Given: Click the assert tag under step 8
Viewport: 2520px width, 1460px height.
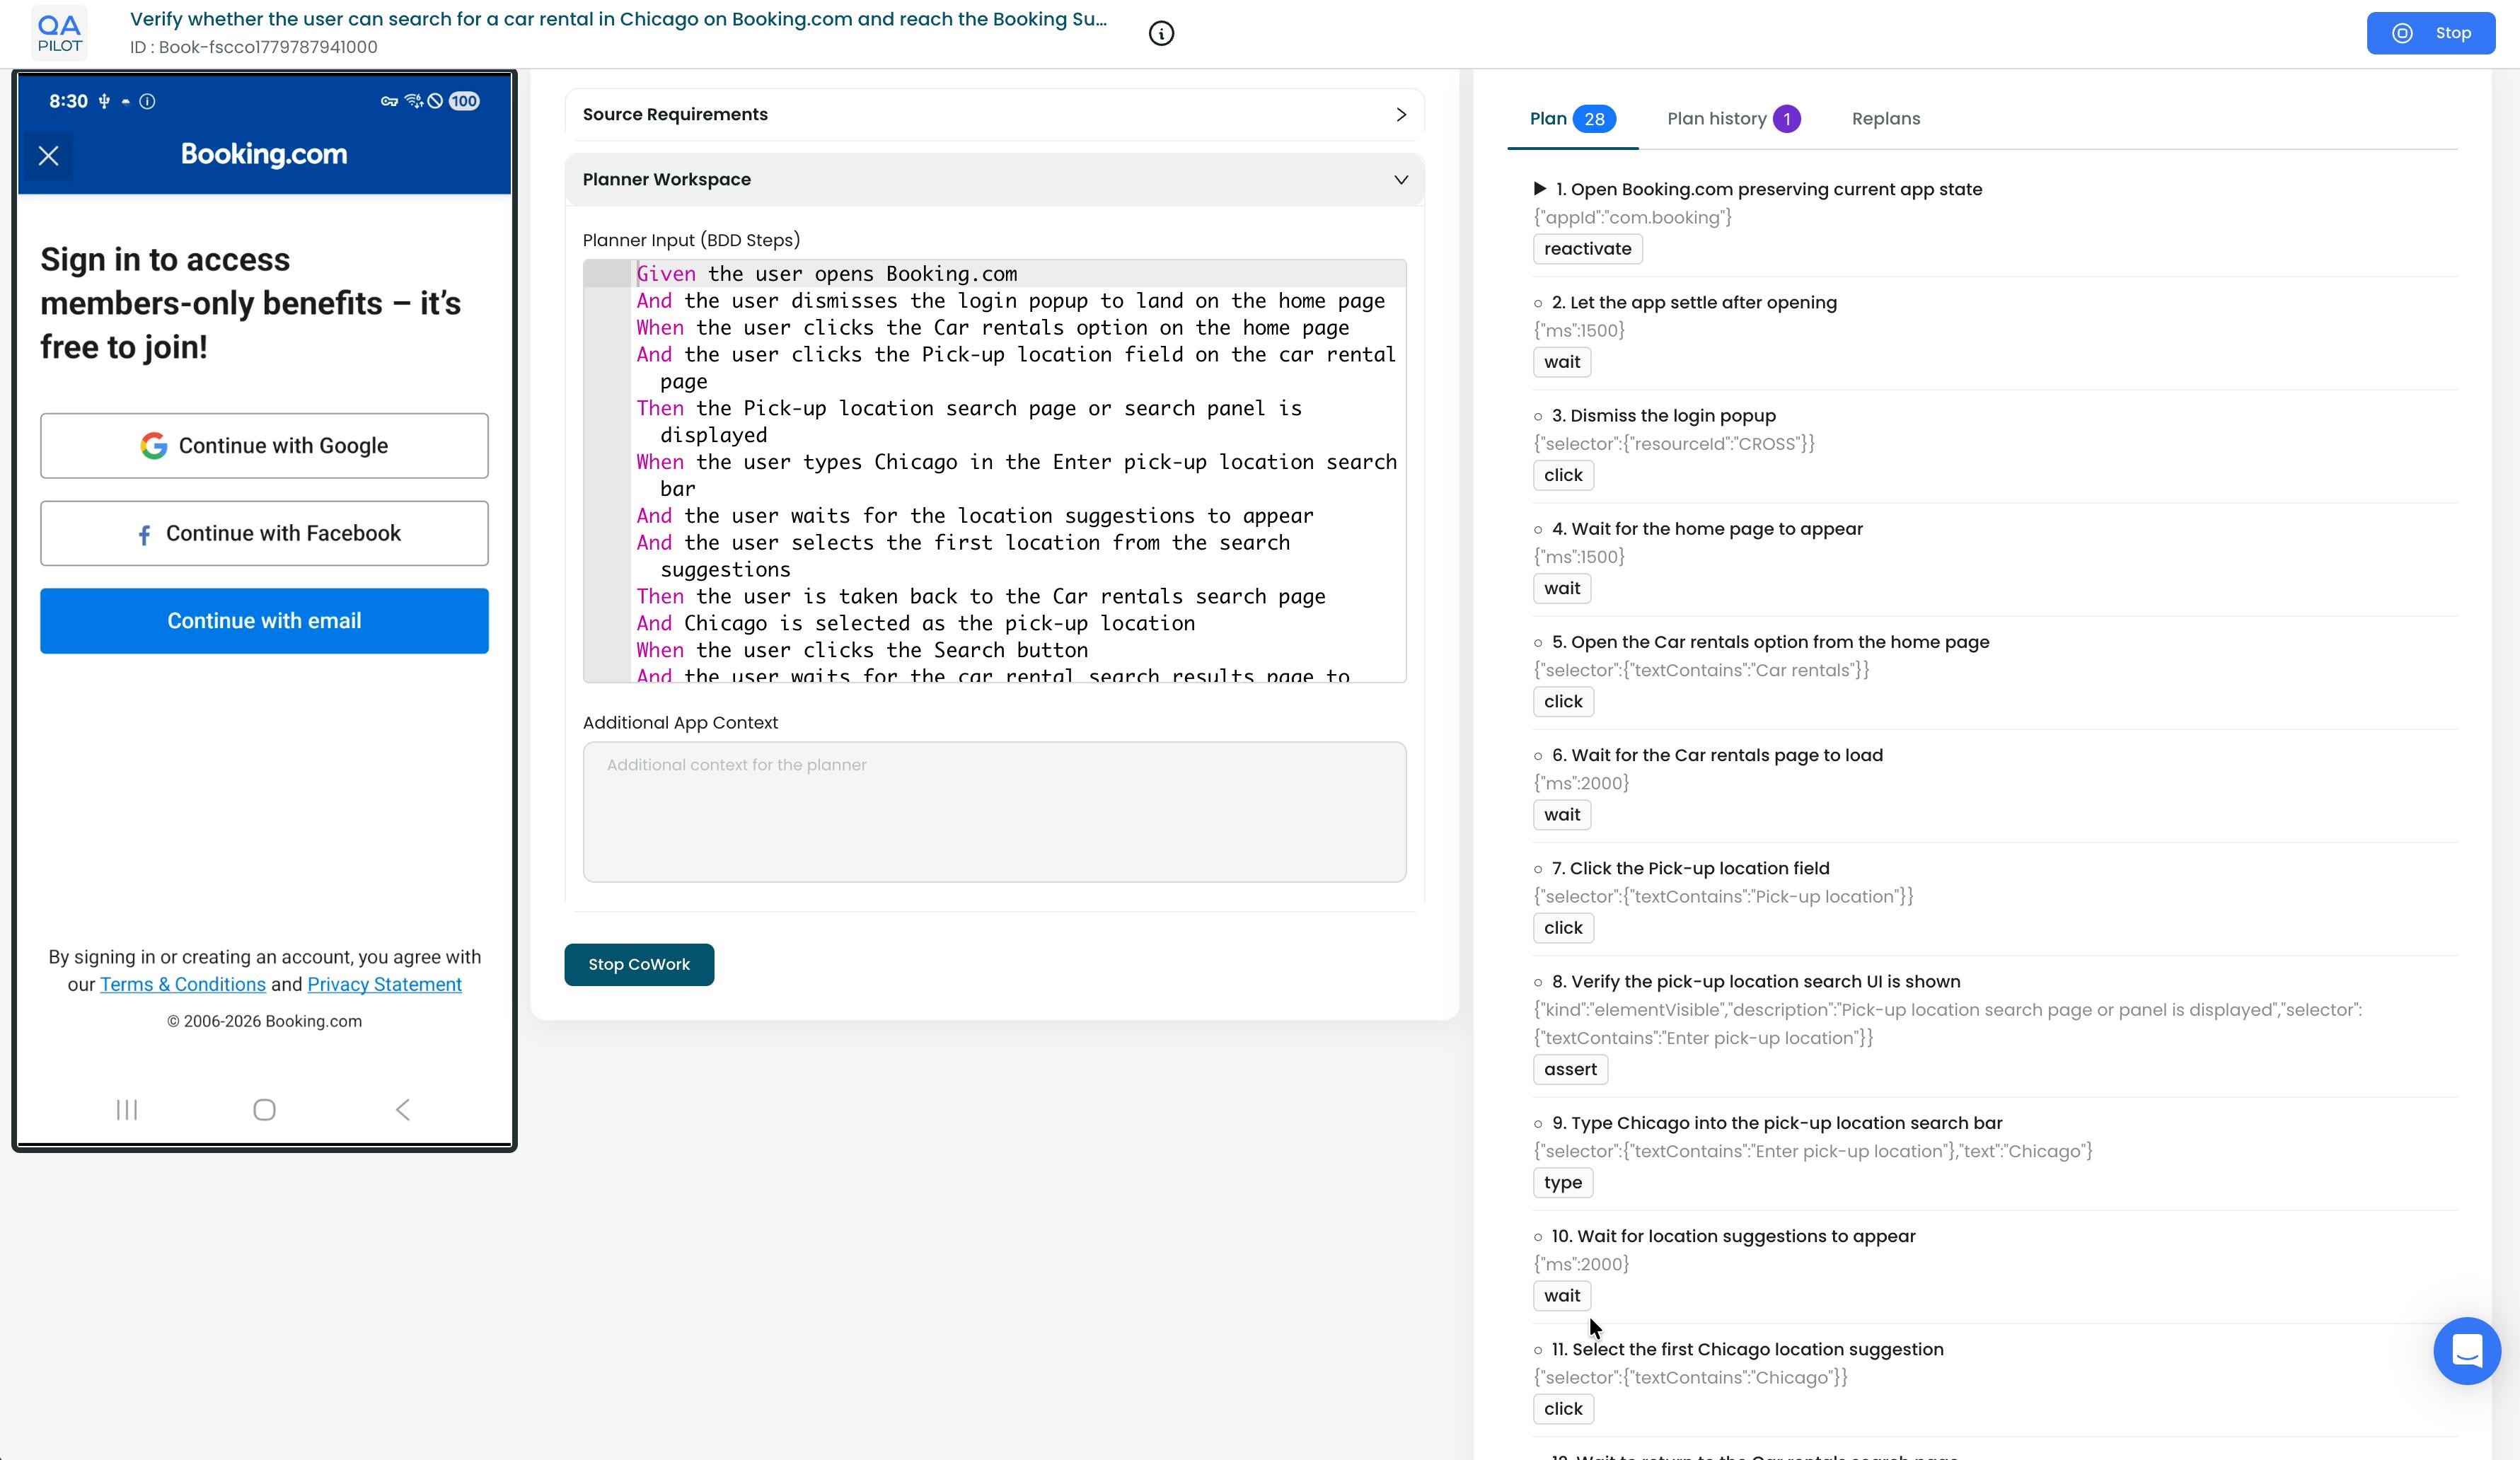Looking at the screenshot, I should tap(1570, 1069).
